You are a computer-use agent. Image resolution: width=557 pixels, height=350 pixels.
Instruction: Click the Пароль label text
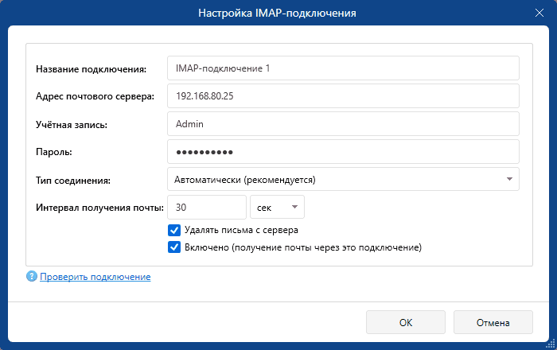[x=54, y=152]
